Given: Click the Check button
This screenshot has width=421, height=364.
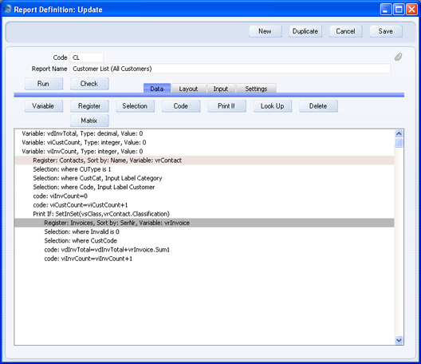Looking at the screenshot, I should coord(89,84).
